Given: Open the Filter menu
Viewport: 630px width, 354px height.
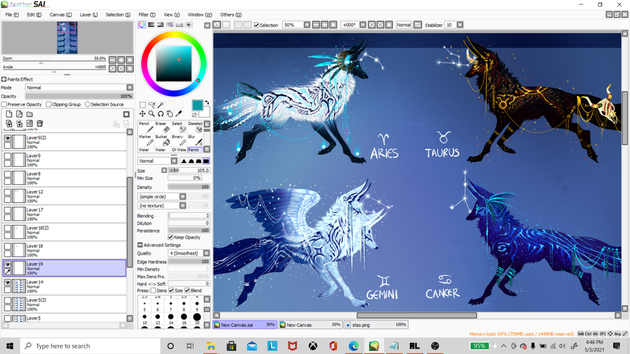Looking at the screenshot, I should point(146,15).
